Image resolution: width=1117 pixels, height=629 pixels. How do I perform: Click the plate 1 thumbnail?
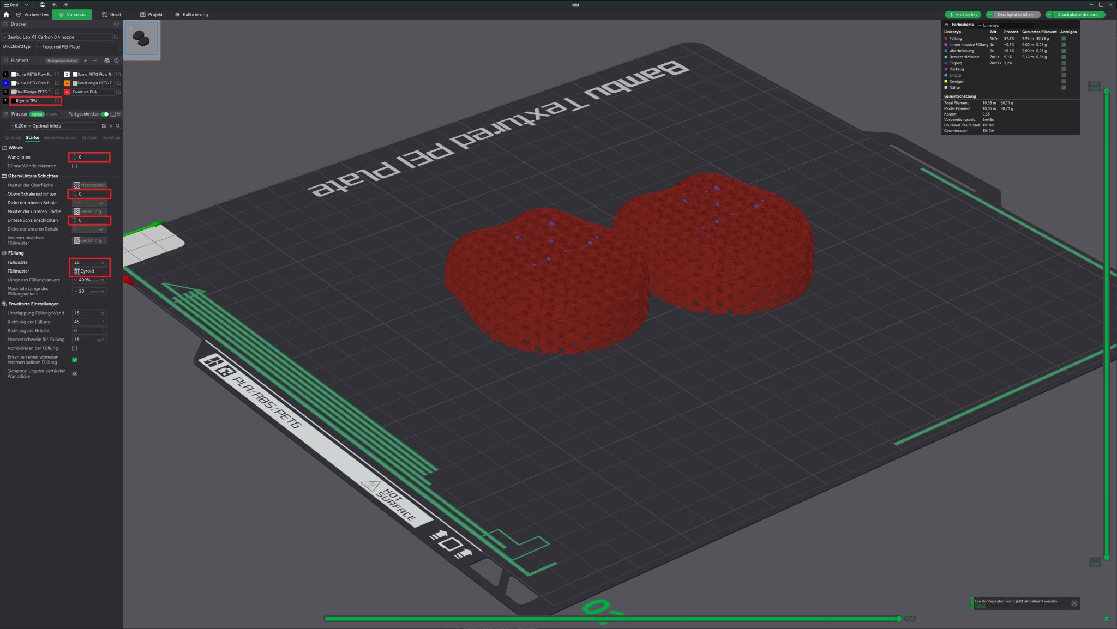click(x=141, y=38)
